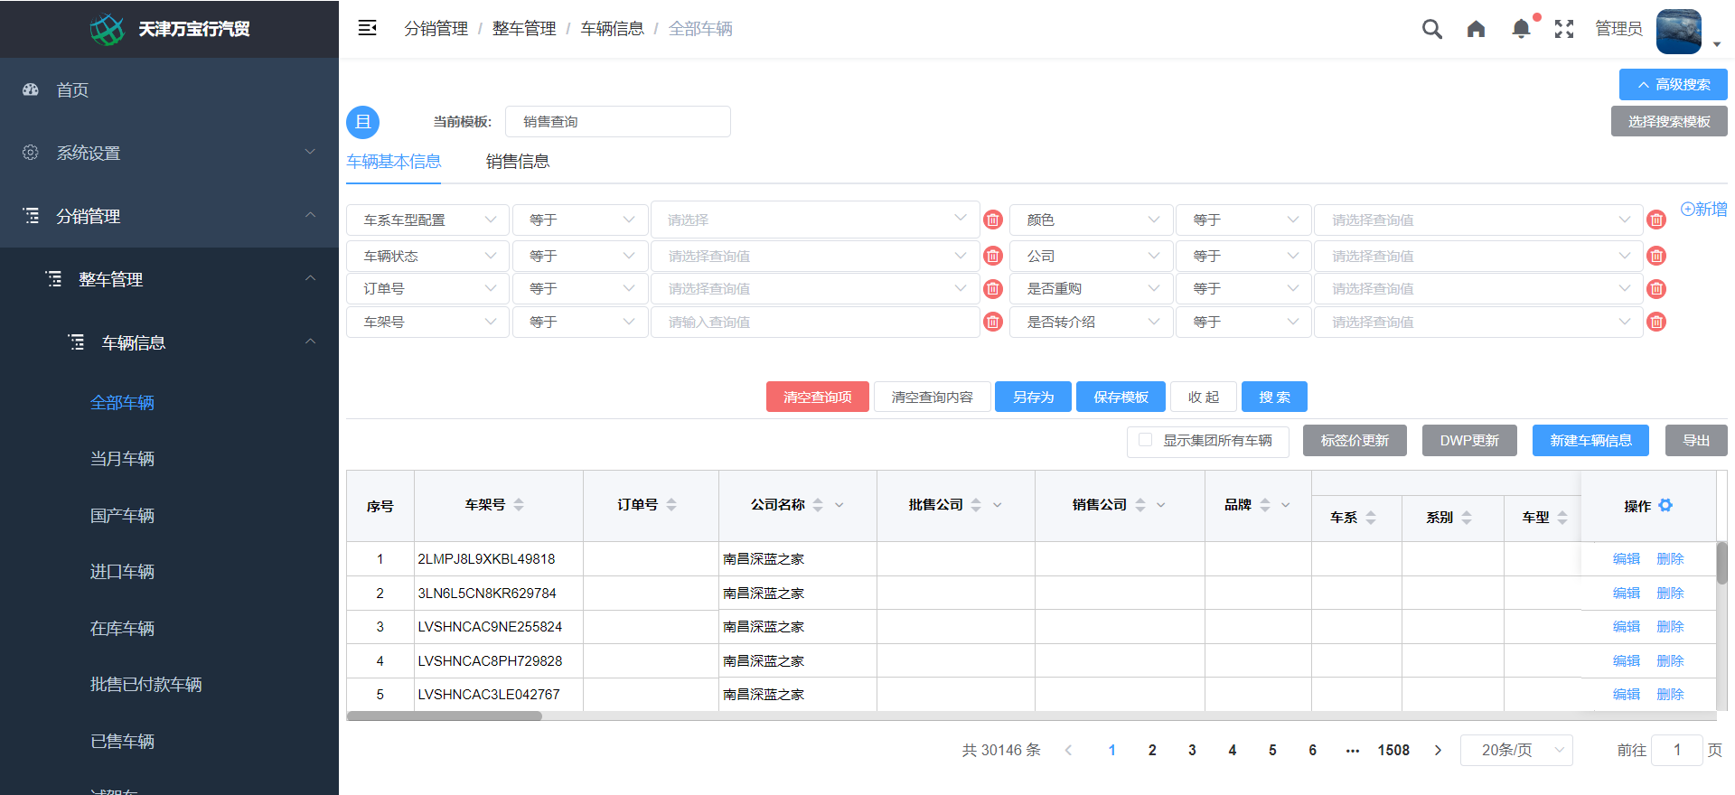This screenshot has height=795, width=1735.
Task: Open operator 等于 dropdown for 订单号
Action: point(580,289)
